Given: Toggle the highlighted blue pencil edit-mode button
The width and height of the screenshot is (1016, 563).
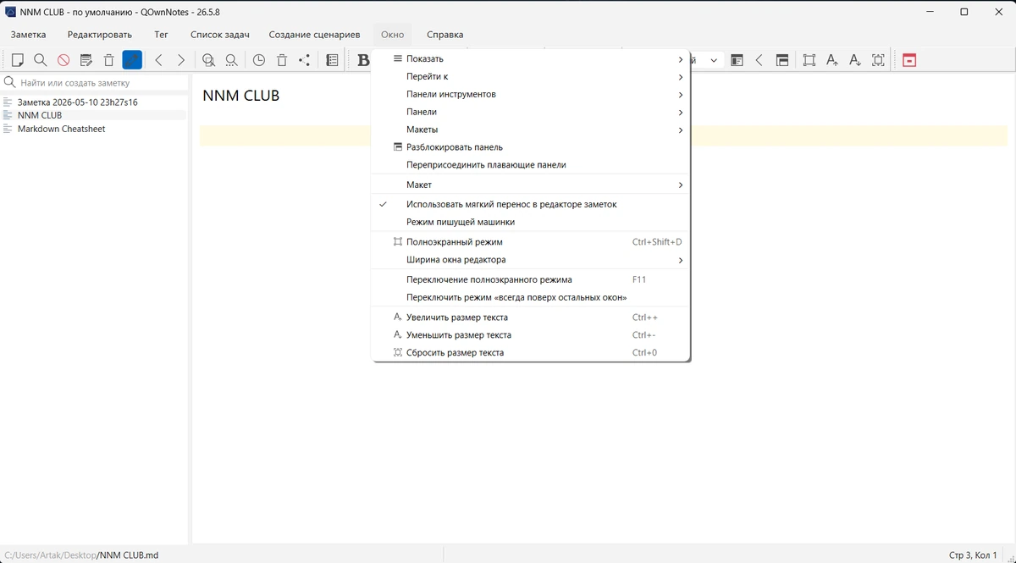Looking at the screenshot, I should pos(132,60).
